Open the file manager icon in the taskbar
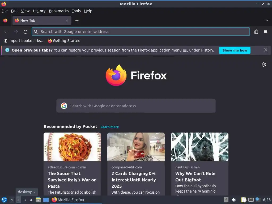 click(x=38, y=200)
